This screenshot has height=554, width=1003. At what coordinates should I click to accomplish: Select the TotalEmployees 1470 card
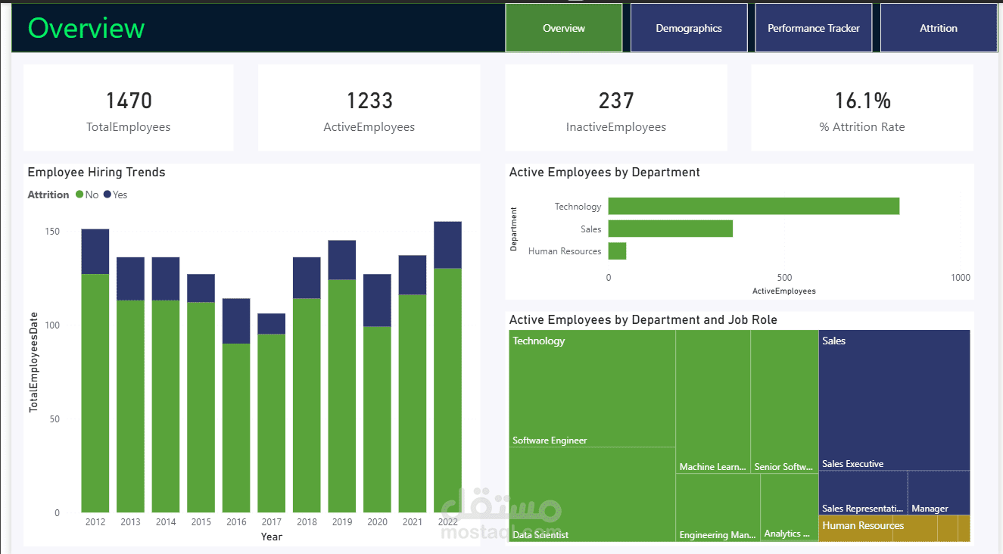[x=129, y=107]
